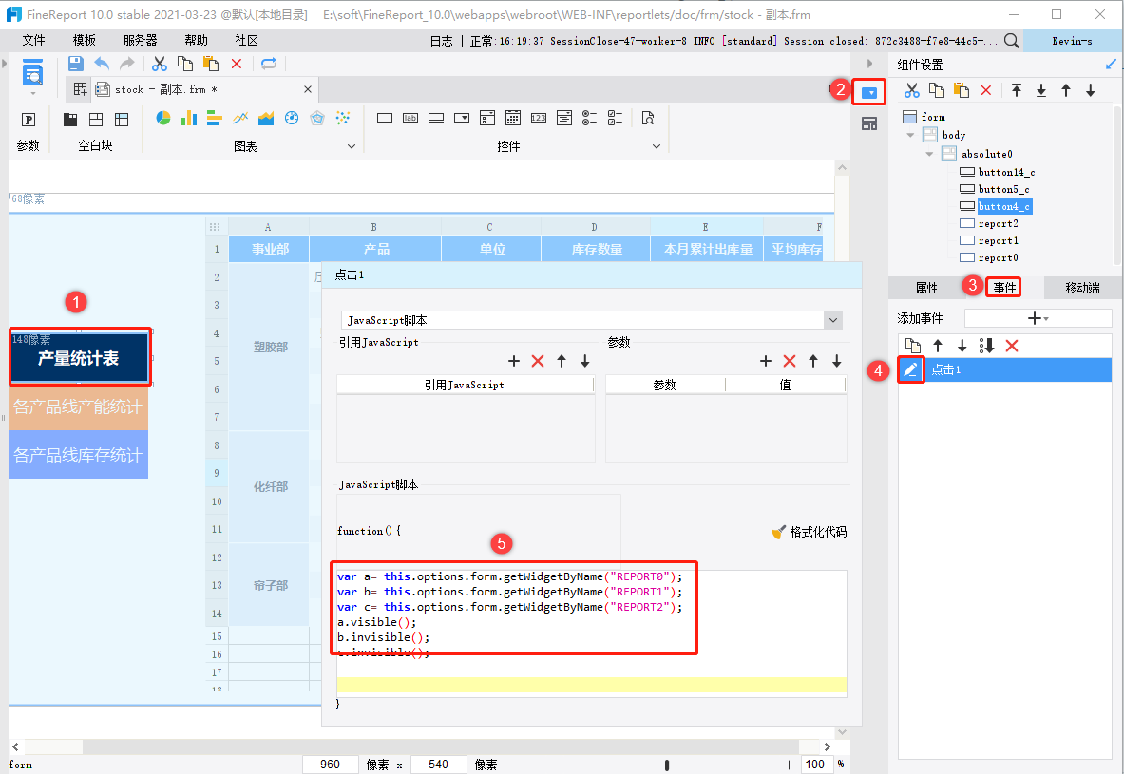Click the parameter P icon
Screen dimensions: 1124x774
pos(29,120)
